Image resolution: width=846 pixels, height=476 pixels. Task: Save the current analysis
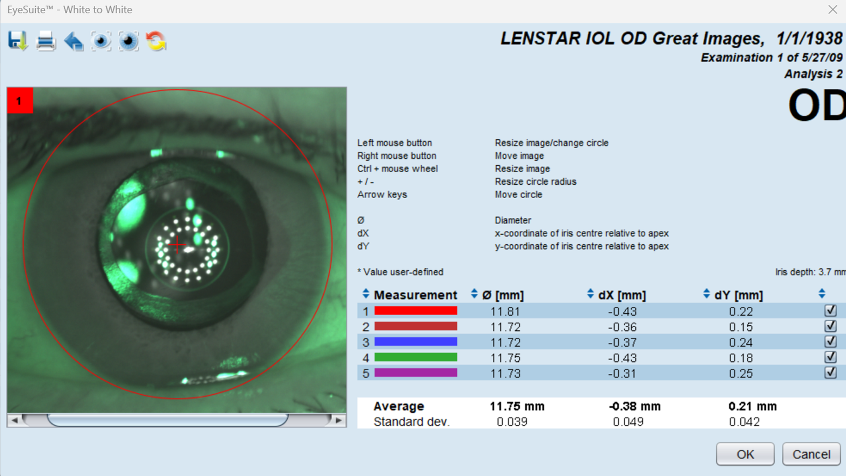18,41
